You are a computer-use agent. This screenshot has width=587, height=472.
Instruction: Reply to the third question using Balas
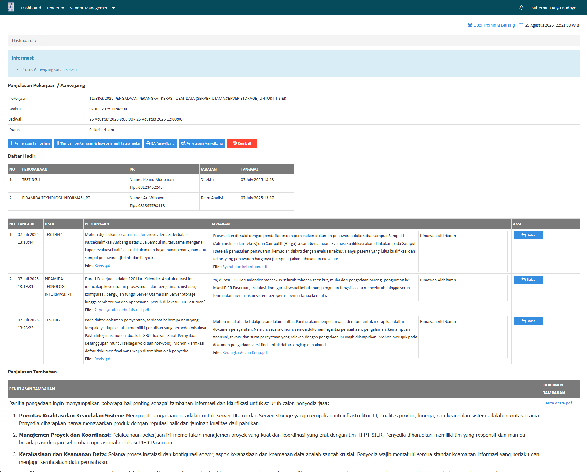click(x=528, y=321)
